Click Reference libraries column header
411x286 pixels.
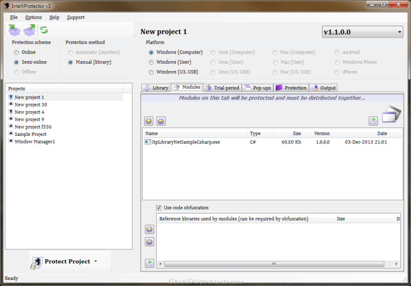237,219
